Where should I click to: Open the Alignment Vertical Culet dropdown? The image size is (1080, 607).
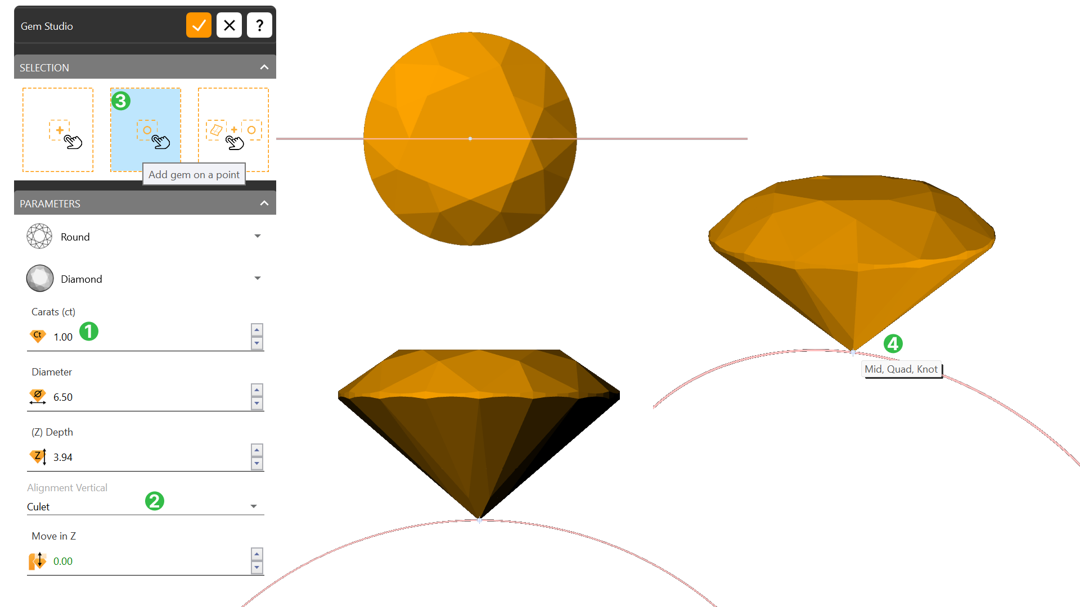(x=254, y=507)
